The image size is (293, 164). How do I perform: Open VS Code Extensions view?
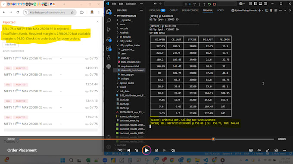[109, 48]
